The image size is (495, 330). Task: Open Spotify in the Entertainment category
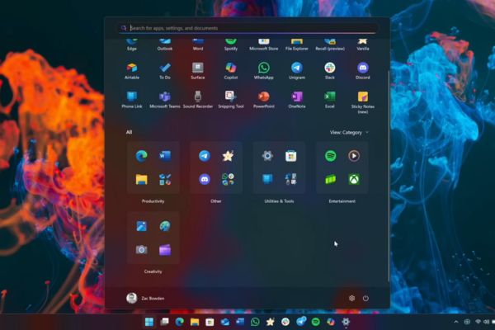pyautogui.click(x=331, y=156)
